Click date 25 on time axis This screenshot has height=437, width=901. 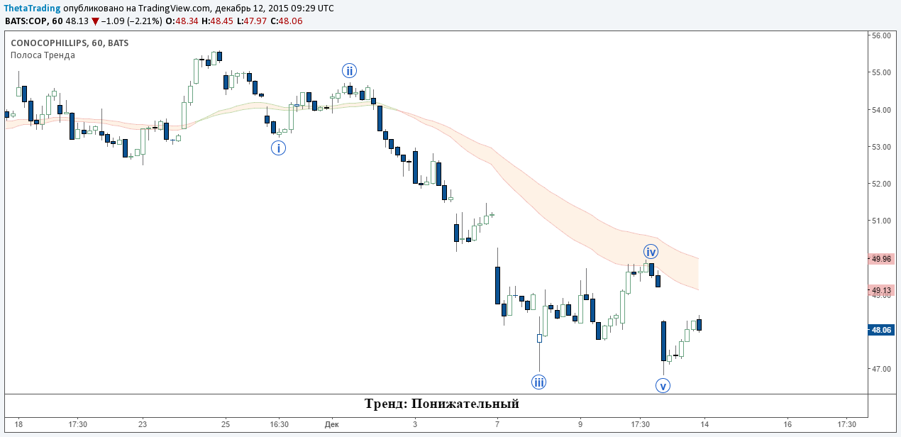(225, 424)
